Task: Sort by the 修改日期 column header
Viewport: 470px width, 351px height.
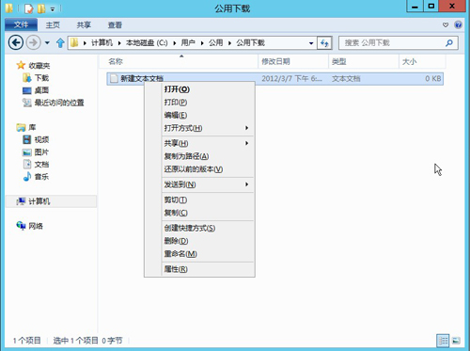Action: 293,61
